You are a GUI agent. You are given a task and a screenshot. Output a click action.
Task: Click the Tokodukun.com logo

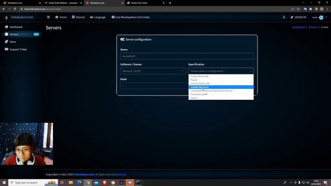[x=19, y=17]
